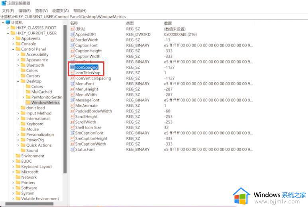The height and width of the screenshot is (207, 308).
Task: Click the tree pane vertical scrollbar
Action: (65, 99)
